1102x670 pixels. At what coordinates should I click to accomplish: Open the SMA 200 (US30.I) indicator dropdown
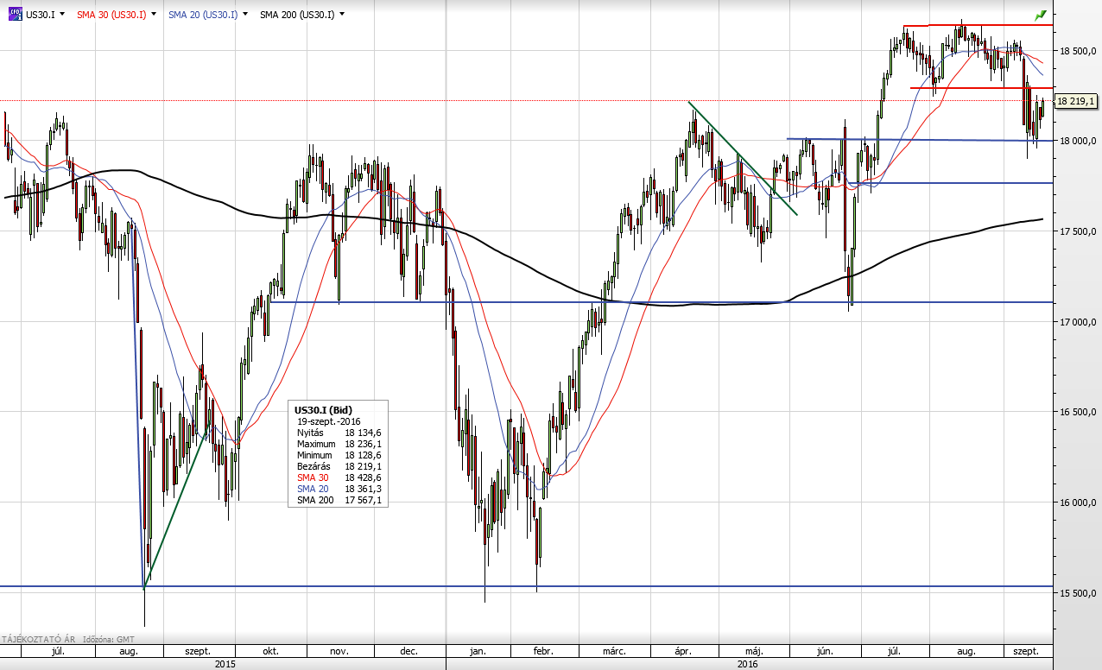(x=342, y=15)
